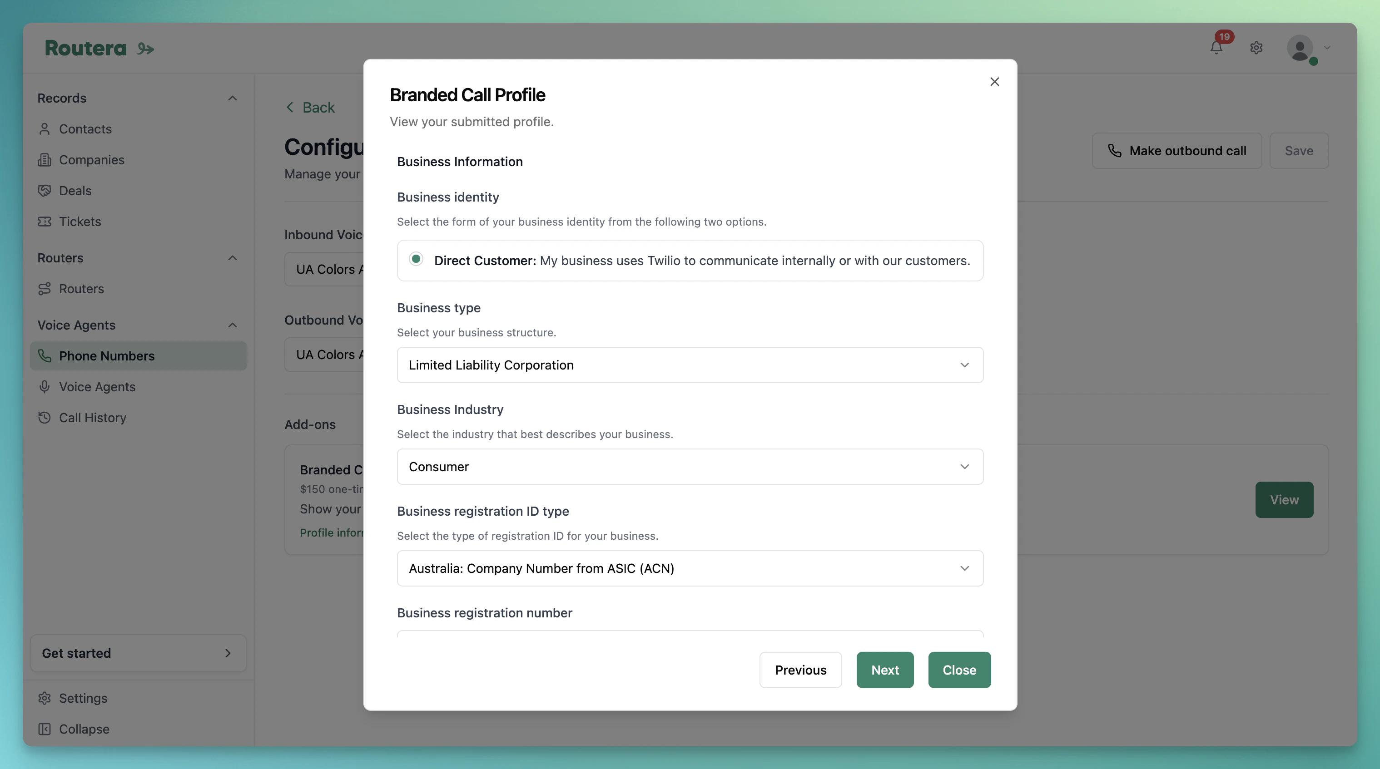Image resolution: width=1380 pixels, height=769 pixels.
Task: Click the Collapse panel icon
Action: pos(45,729)
